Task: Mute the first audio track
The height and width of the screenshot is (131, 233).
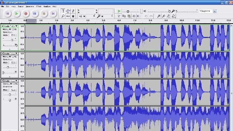Action: click(x=5, y=35)
